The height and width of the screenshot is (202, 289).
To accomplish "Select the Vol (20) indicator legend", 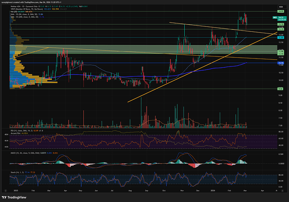I will pyautogui.click(x=13, y=12).
